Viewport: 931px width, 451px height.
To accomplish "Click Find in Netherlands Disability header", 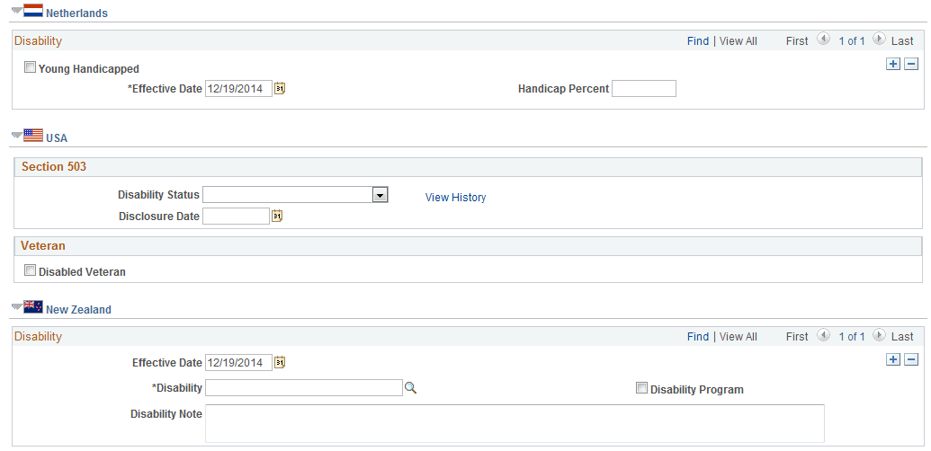I will click(698, 41).
